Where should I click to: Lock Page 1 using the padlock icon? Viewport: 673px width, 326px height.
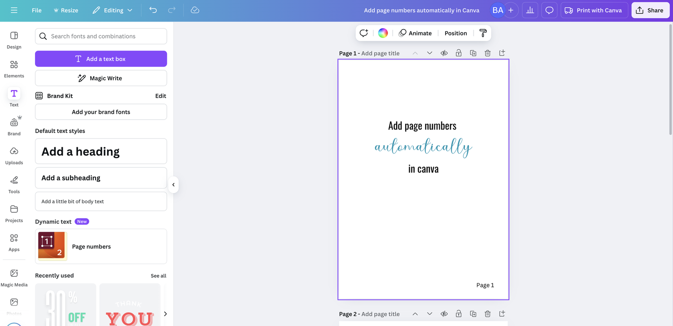459,53
